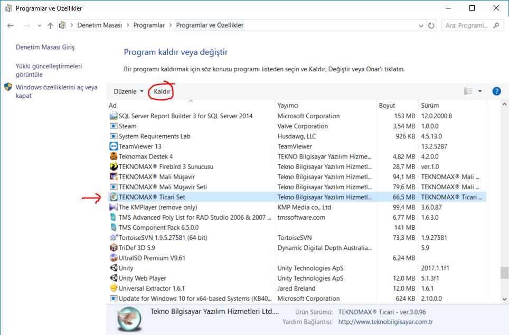Click the KMPlayer icon in list
This screenshot has height=335, width=509.
(x=114, y=207)
